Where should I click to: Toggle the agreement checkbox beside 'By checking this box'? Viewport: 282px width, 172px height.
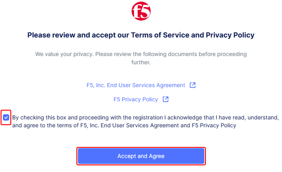[6, 118]
